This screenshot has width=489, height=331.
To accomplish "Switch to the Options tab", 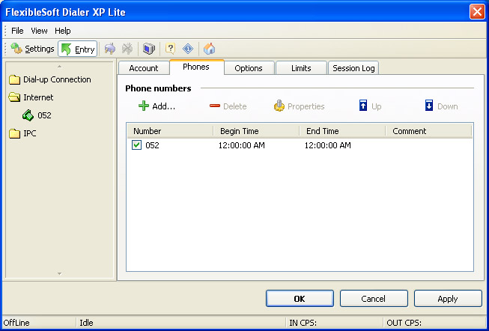I will (249, 68).
